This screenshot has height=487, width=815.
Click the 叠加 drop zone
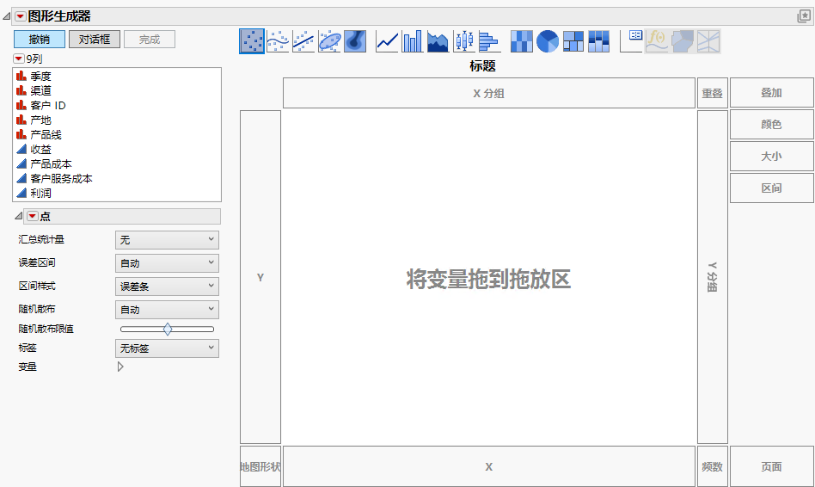pos(772,93)
